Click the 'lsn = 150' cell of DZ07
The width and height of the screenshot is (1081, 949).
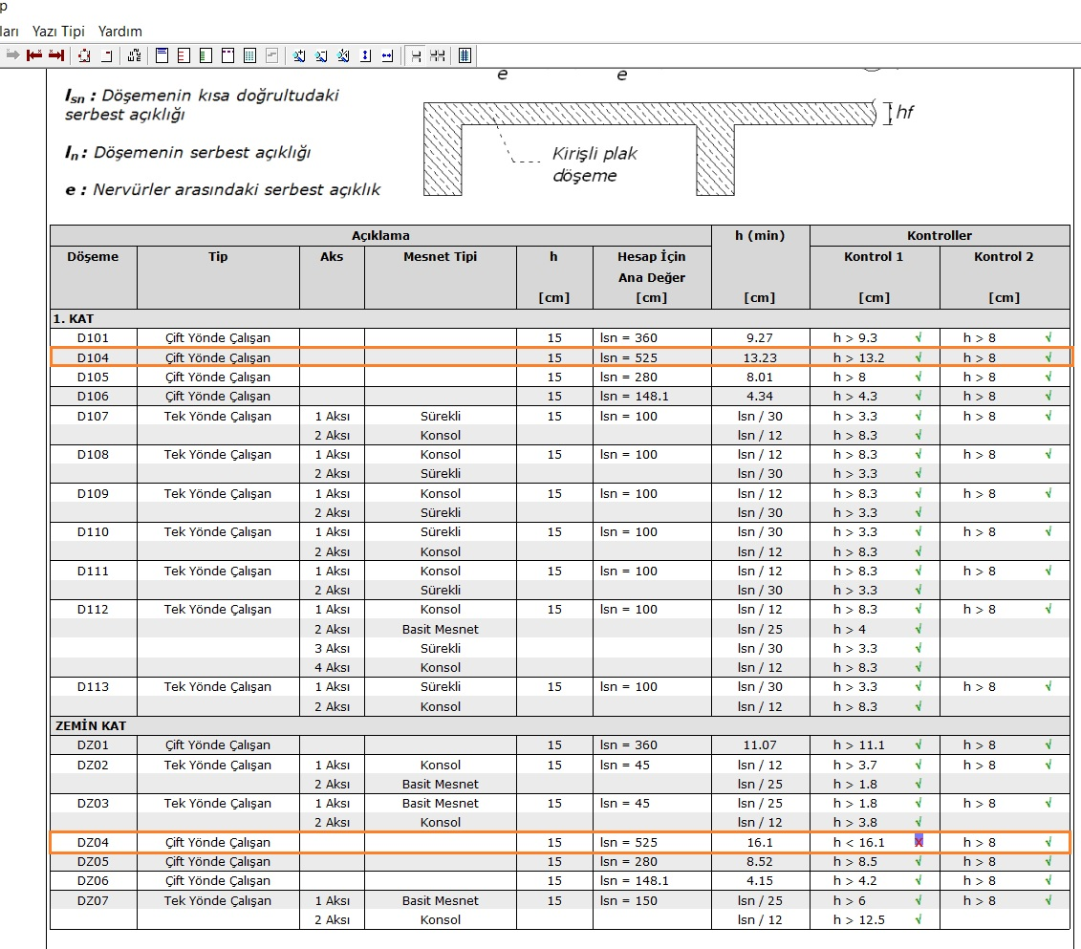click(652, 901)
